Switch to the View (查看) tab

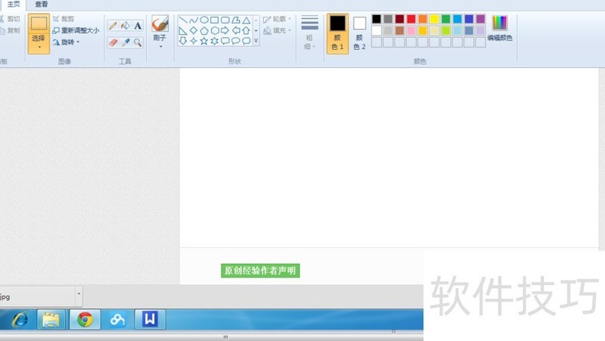[x=42, y=5]
